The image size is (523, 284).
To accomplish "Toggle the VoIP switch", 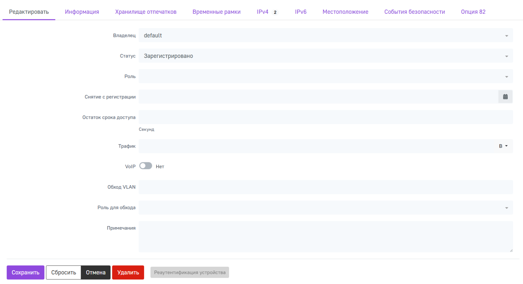I will [146, 166].
